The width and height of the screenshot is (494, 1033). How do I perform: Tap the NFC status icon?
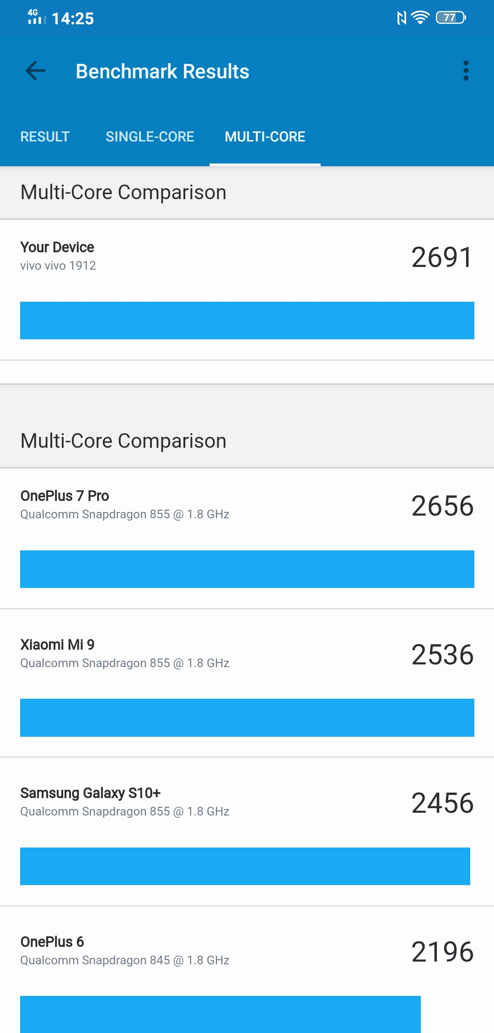(402, 18)
